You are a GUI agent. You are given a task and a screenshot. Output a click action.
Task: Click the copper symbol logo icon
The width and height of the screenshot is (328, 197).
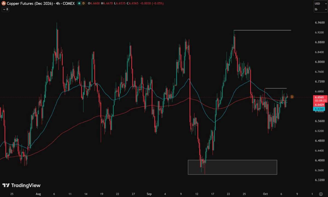tap(4, 4)
